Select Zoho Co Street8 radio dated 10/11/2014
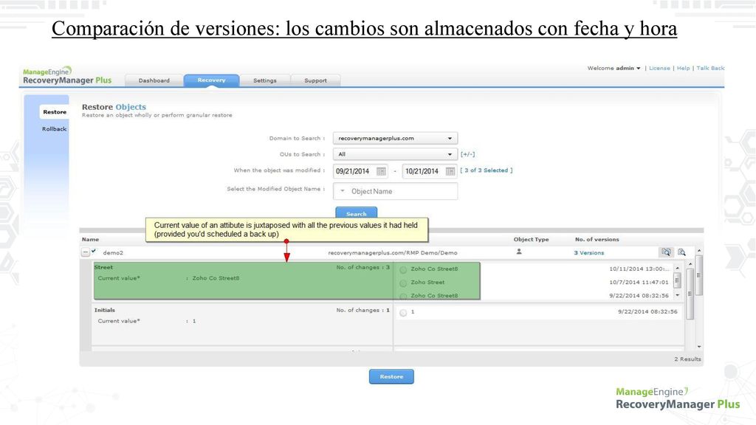The image size is (756, 425). pyautogui.click(x=403, y=269)
